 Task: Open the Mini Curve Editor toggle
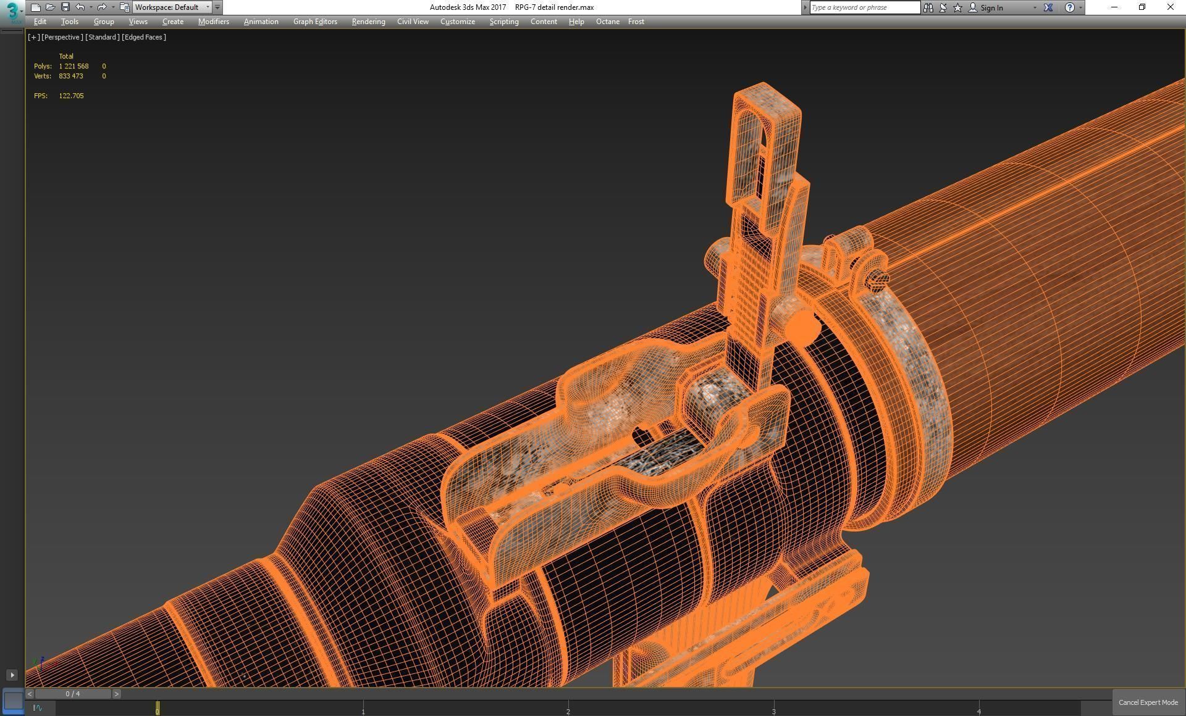[38, 708]
